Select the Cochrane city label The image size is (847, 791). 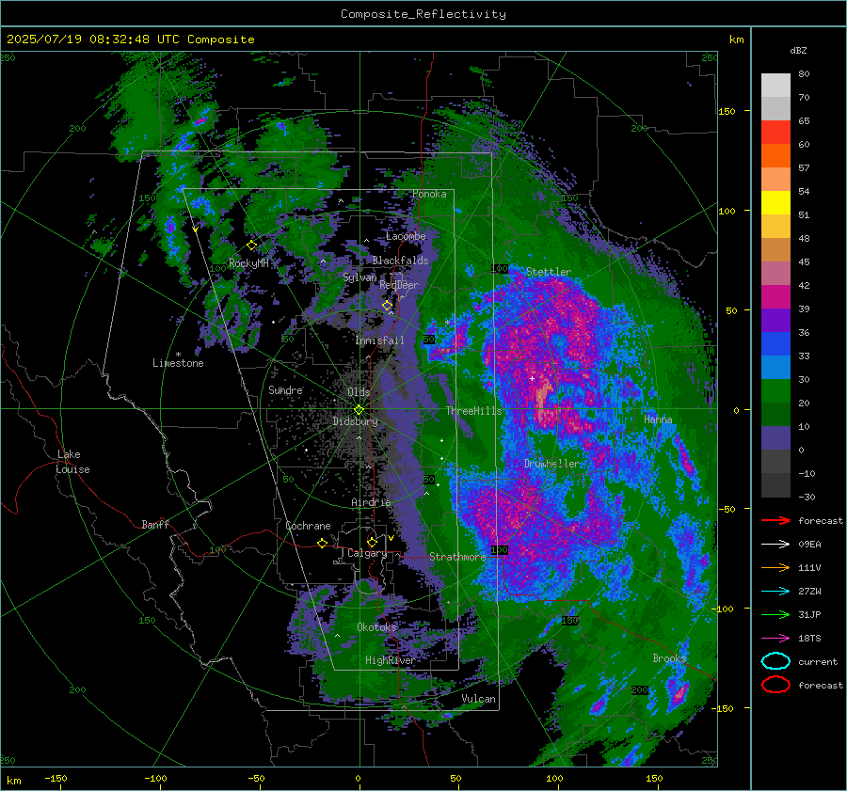pos(308,526)
